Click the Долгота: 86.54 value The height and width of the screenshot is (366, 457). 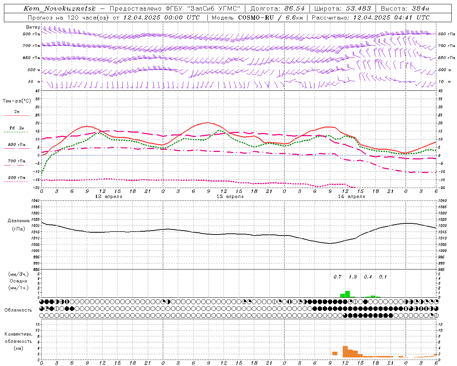(278, 9)
